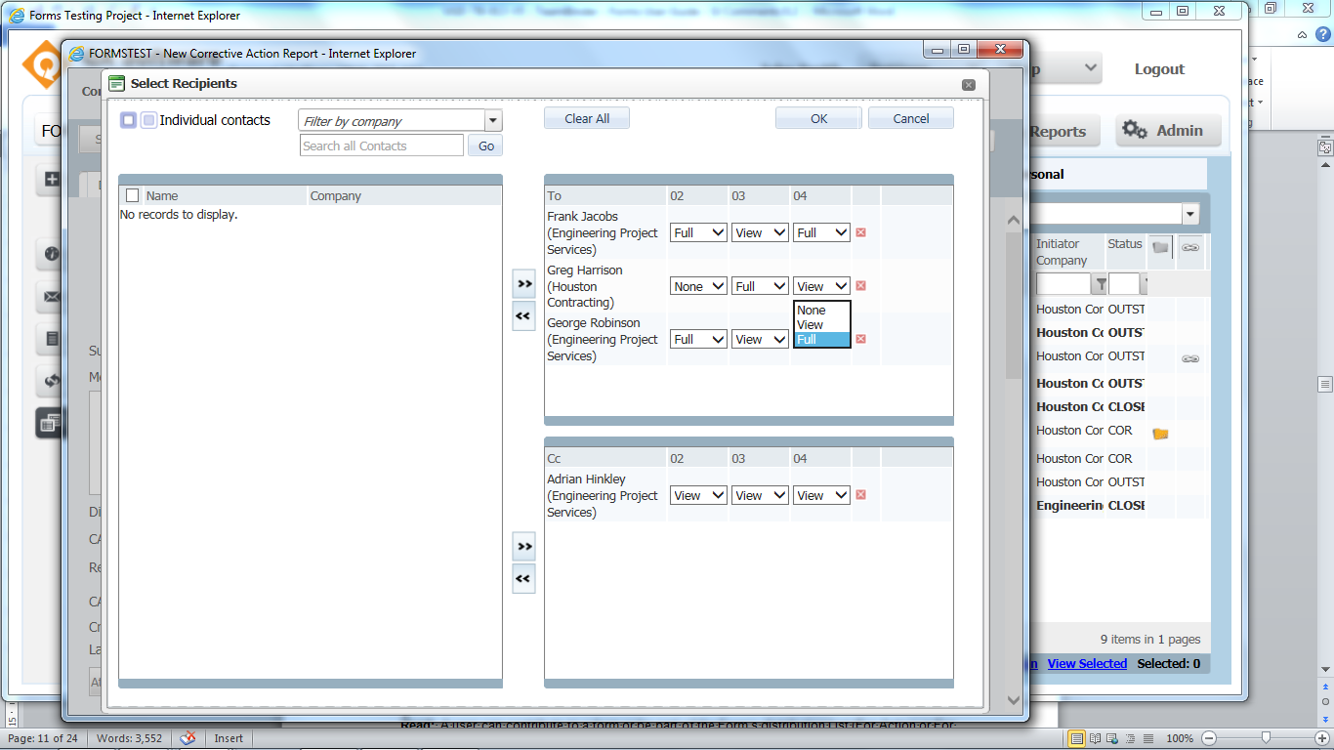This screenshot has height=750, width=1334.
Task: Remove Greg Harrison using the red X
Action: pos(860,286)
